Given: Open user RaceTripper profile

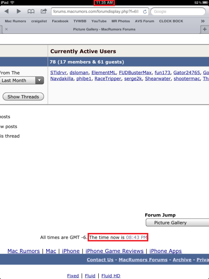Looking at the screenshot, I should point(108,79).
